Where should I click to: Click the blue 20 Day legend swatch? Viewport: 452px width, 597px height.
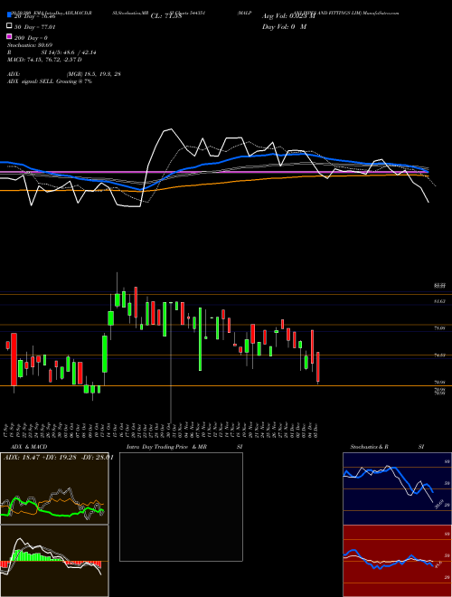(9, 15)
